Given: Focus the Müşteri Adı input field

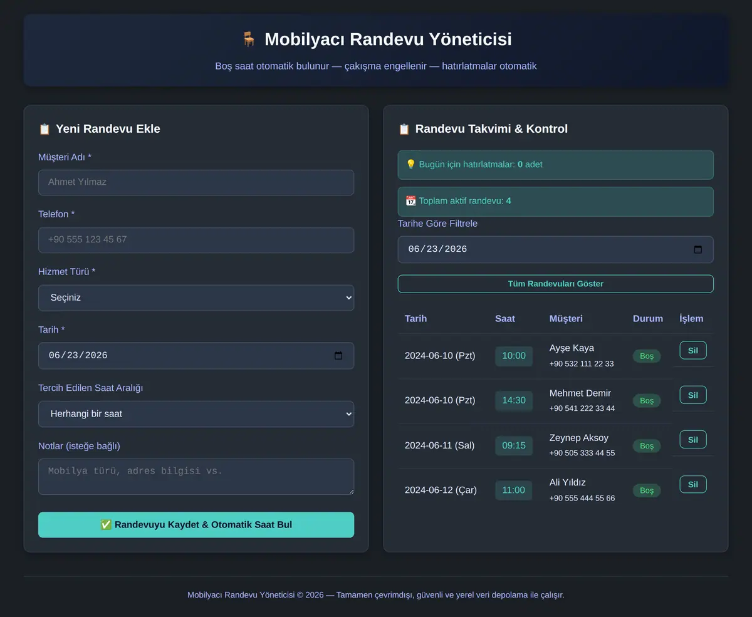Looking at the screenshot, I should click(x=196, y=182).
